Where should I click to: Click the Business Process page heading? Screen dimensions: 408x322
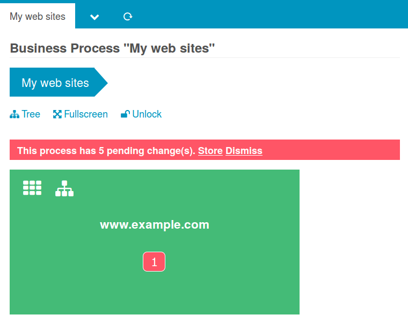coord(113,48)
